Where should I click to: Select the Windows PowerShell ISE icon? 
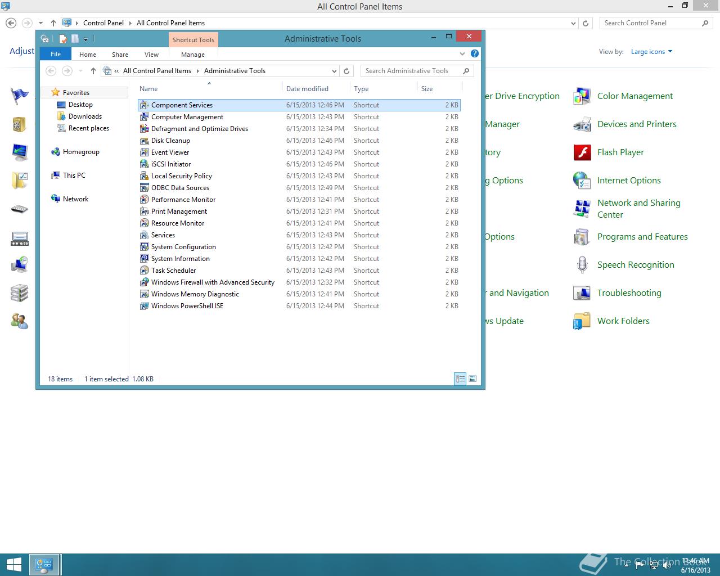[144, 306]
